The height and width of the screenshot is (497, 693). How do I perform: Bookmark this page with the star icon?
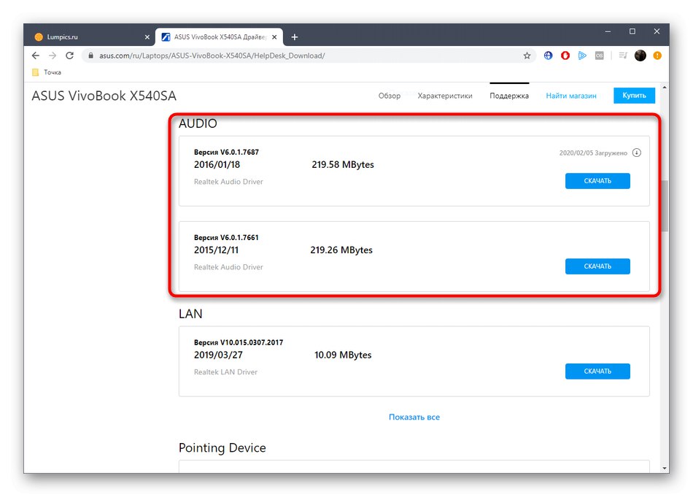[527, 55]
